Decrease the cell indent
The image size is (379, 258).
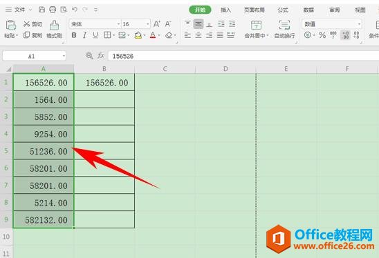[221, 23]
